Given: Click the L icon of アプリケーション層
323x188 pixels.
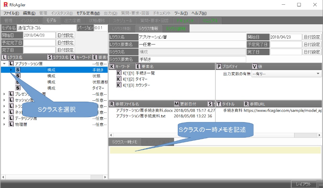Looking at the screenshot, I should [x=11, y=64].
